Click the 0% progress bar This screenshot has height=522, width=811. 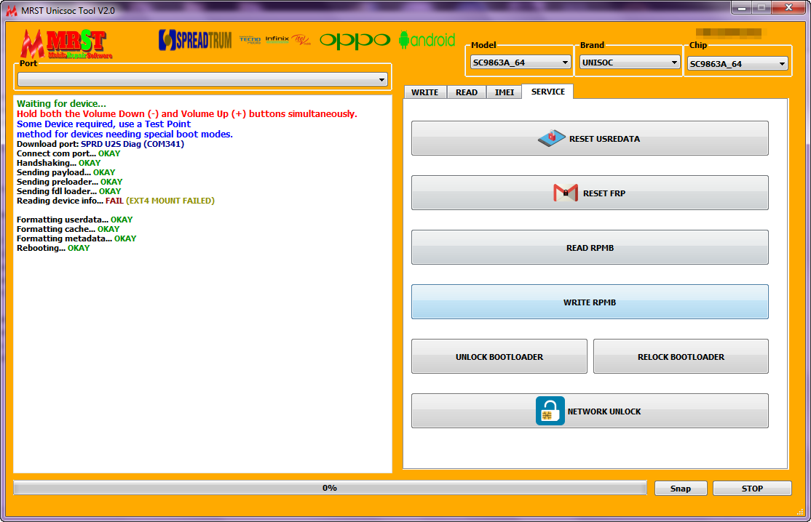tap(330, 488)
